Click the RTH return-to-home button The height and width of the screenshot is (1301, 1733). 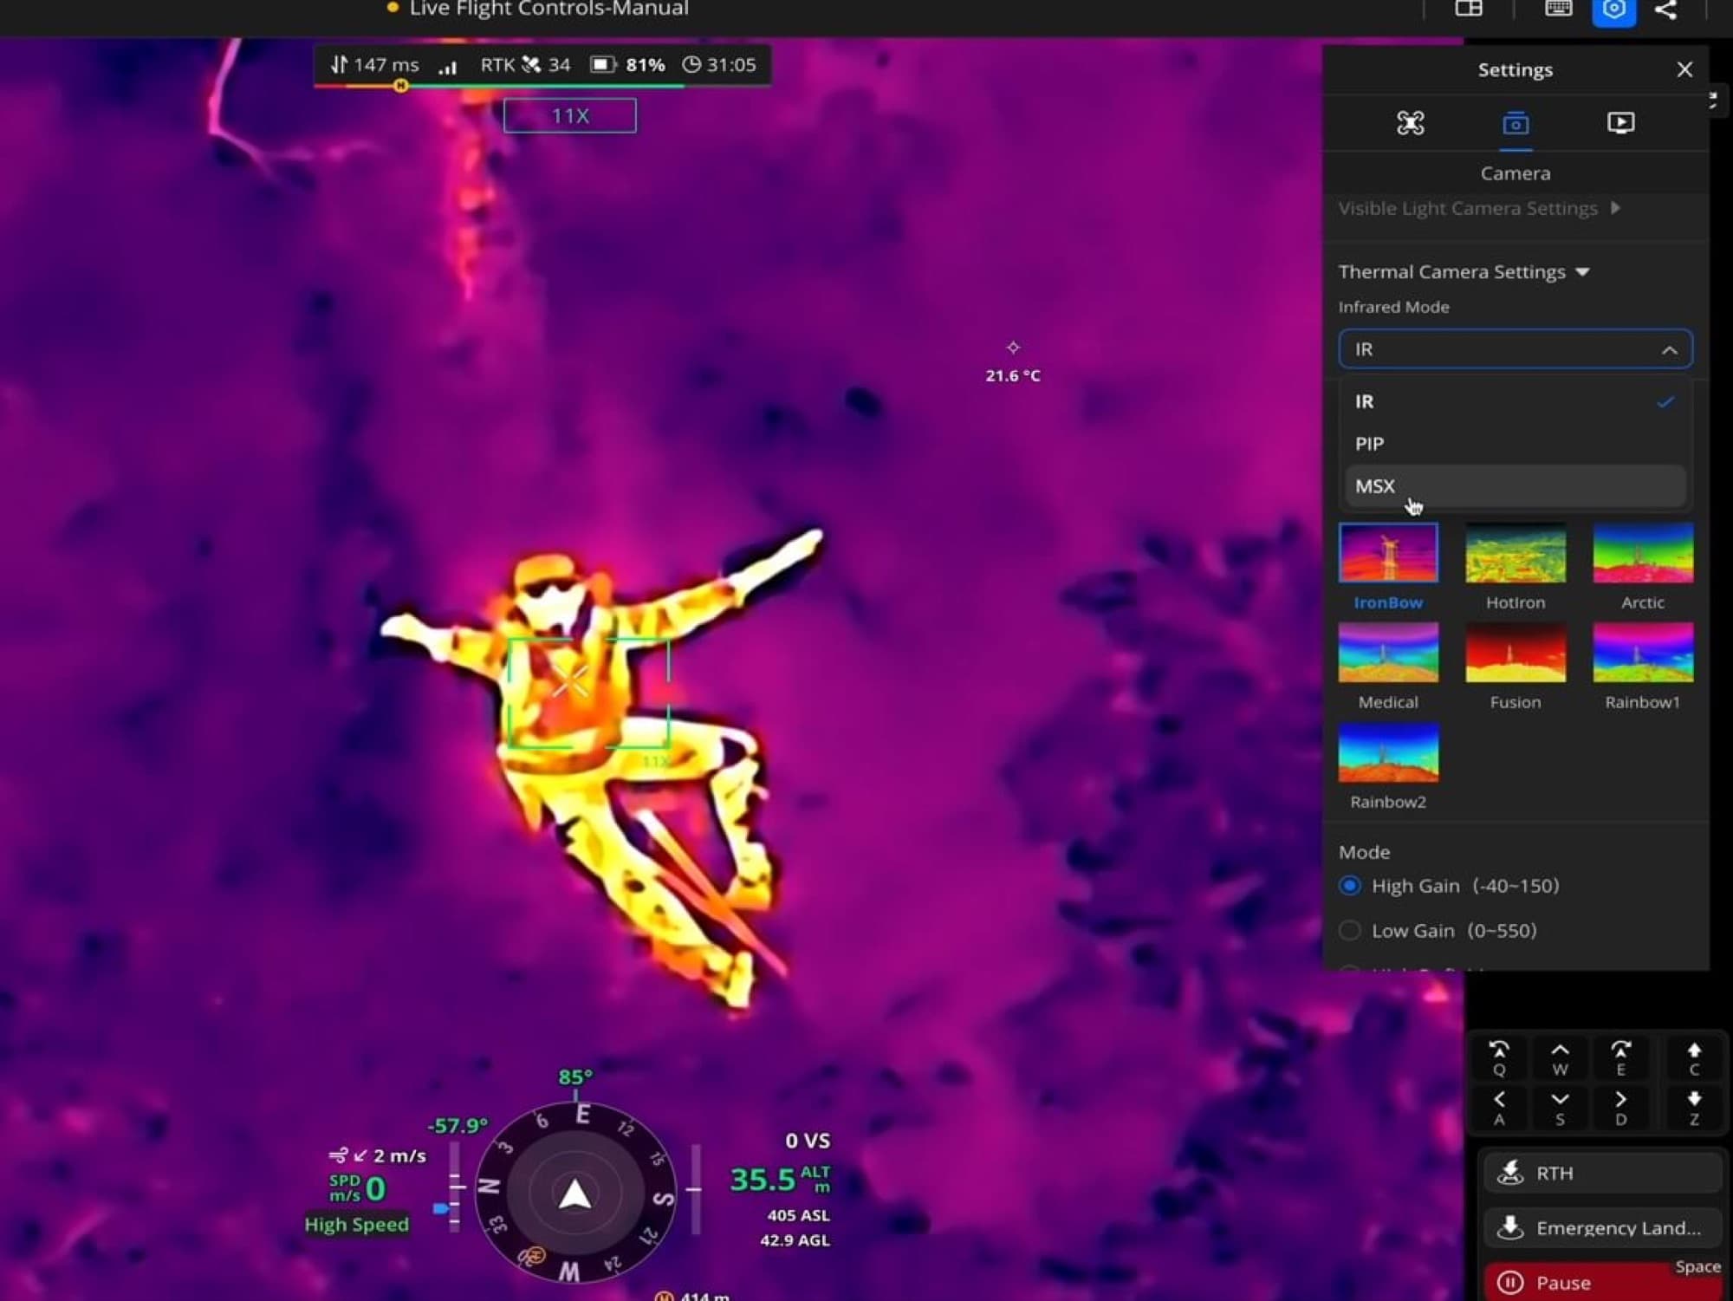coord(1602,1173)
